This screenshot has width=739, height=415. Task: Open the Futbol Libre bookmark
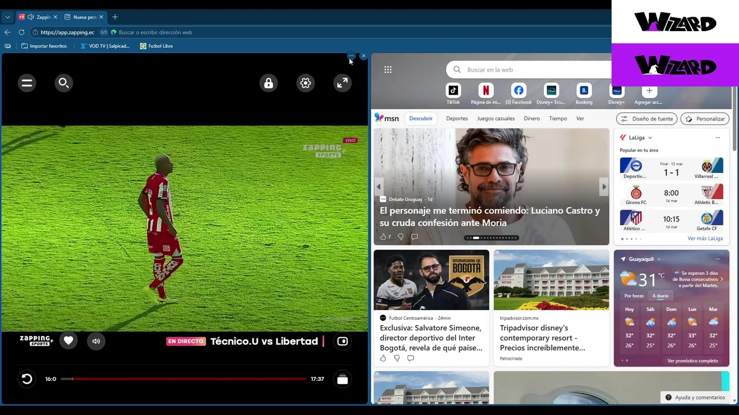pyautogui.click(x=156, y=46)
